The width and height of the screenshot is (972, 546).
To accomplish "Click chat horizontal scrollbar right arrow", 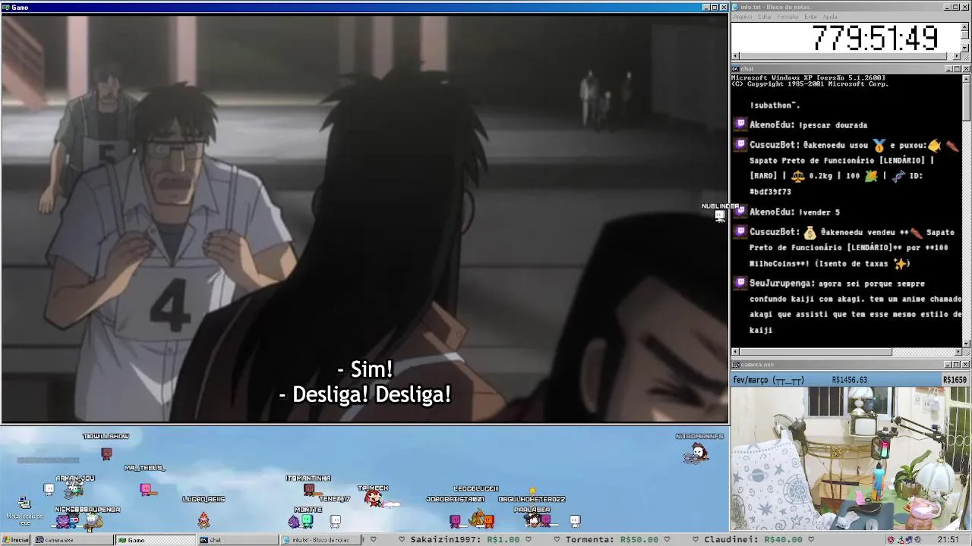I will click(x=958, y=352).
